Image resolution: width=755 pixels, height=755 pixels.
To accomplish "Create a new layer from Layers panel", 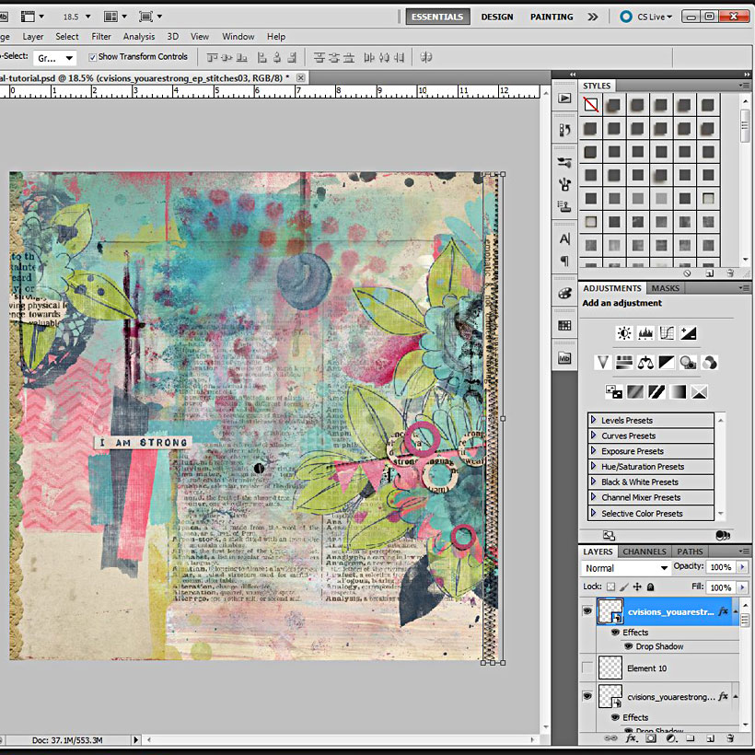I will pyautogui.click(x=710, y=738).
